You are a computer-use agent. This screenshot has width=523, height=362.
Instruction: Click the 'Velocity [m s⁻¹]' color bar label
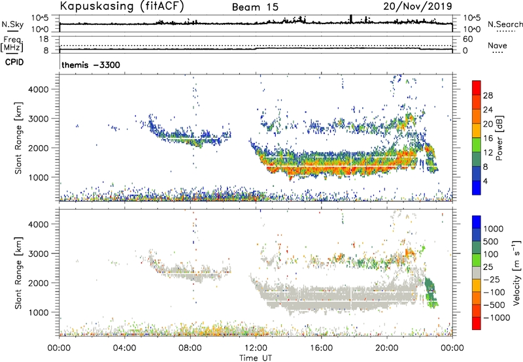(516, 272)
